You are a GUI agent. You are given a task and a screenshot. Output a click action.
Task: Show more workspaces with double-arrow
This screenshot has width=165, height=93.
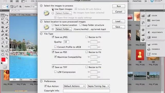(x=146, y=1)
